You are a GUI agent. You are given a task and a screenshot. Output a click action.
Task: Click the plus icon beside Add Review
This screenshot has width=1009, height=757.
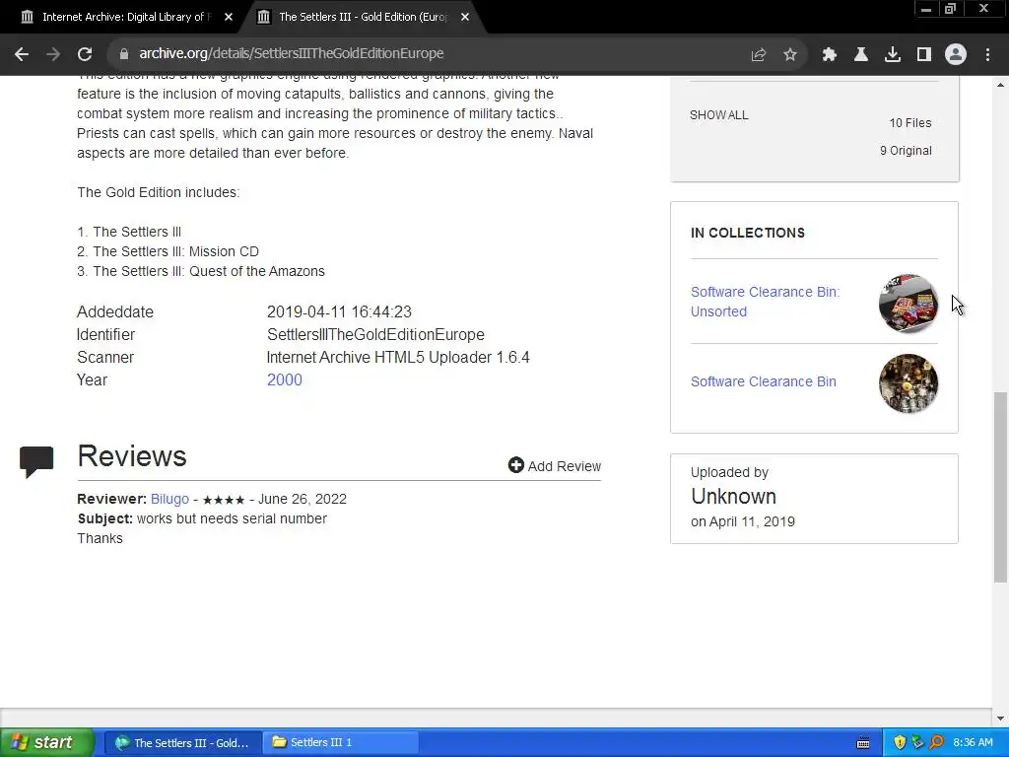pos(515,465)
